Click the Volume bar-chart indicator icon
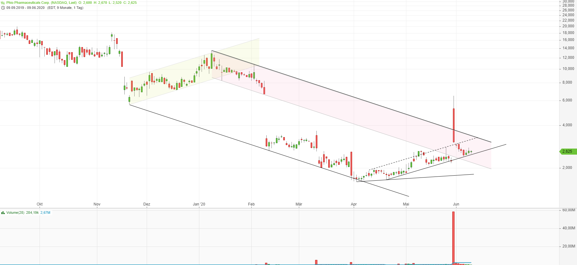This screenshot has width=577, height=265. click(x=3, y=213)
